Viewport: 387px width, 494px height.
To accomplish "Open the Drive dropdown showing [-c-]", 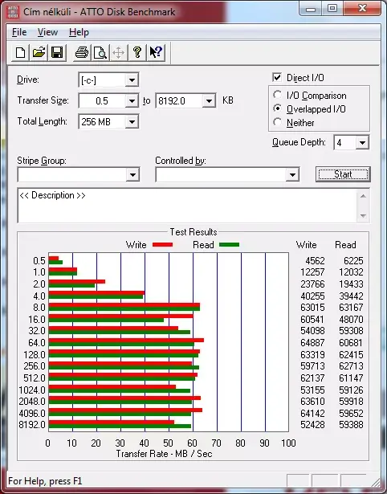I will click(x=132, y=80).
